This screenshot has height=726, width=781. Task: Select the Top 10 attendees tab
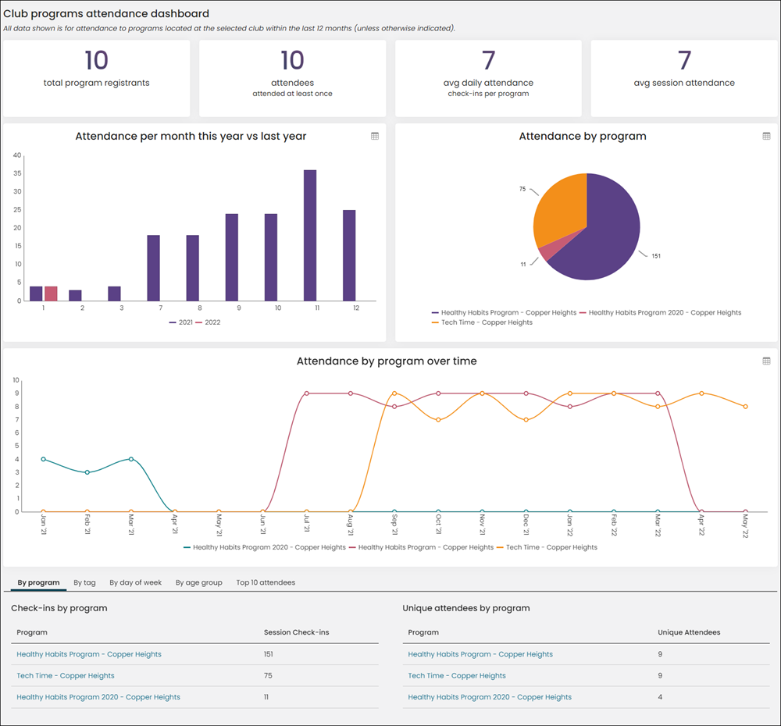click(266, 582)
